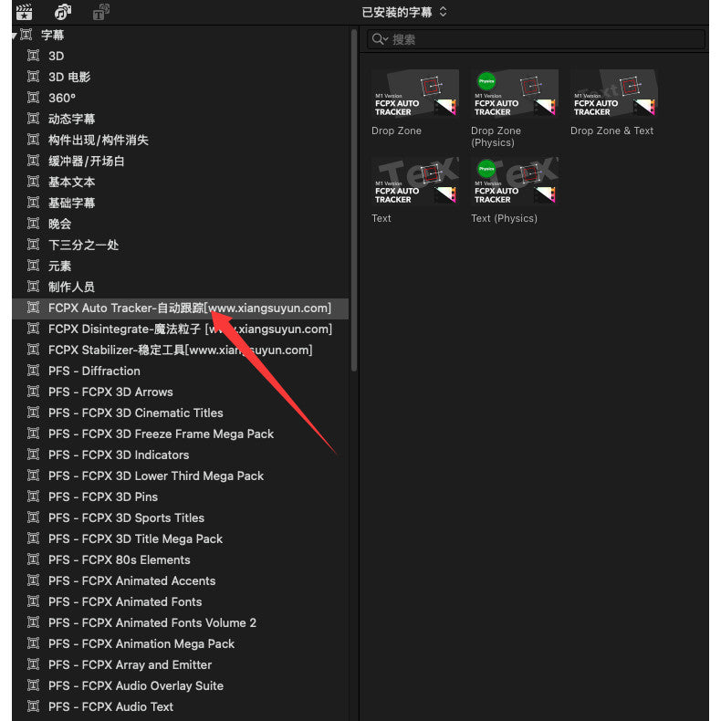721x721 pixels.
Task: Select PFS - FCPX 3D Freeze Frame Mega Pack
Action: [x=181, y=434]
